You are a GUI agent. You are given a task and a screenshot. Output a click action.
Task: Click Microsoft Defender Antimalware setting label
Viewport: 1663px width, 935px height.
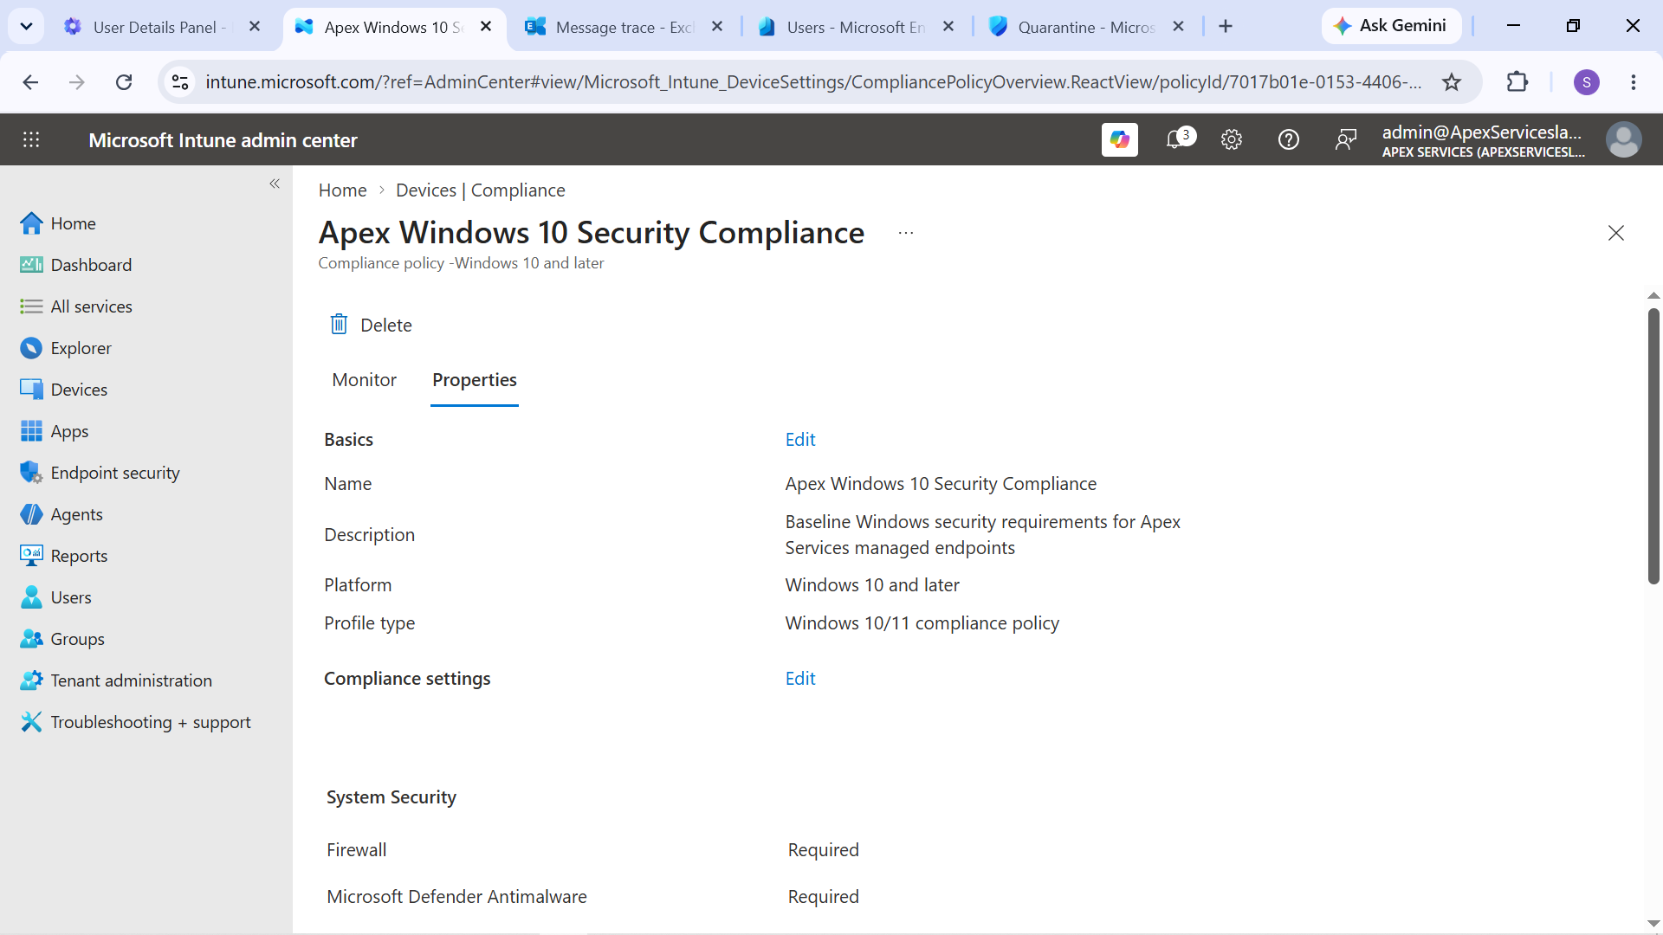pos(456,897)
